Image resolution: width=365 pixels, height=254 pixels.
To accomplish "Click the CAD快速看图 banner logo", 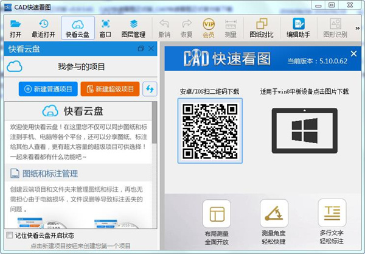I will coord(227,58).
